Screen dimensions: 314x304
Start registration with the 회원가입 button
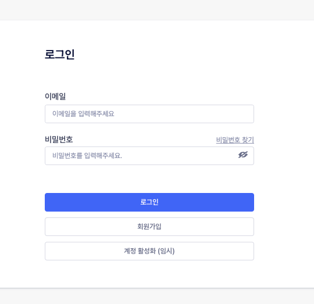point(149,227)
